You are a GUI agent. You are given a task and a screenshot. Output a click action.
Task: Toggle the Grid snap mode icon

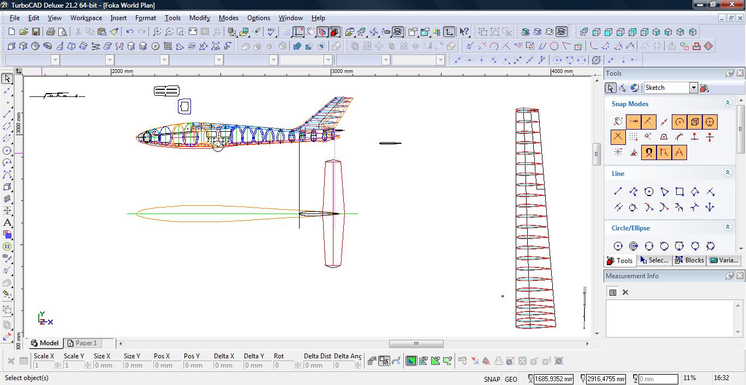click(633, 137)
